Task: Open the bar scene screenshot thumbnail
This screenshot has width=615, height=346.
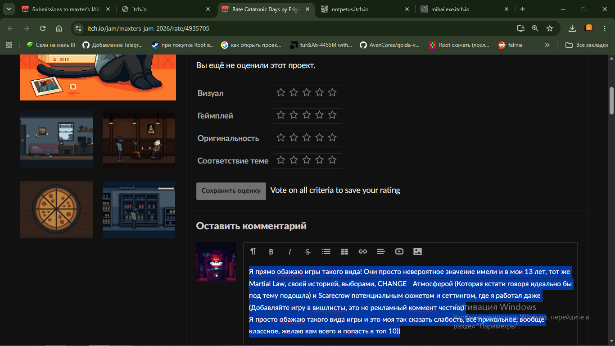Action: click(139, 139)
